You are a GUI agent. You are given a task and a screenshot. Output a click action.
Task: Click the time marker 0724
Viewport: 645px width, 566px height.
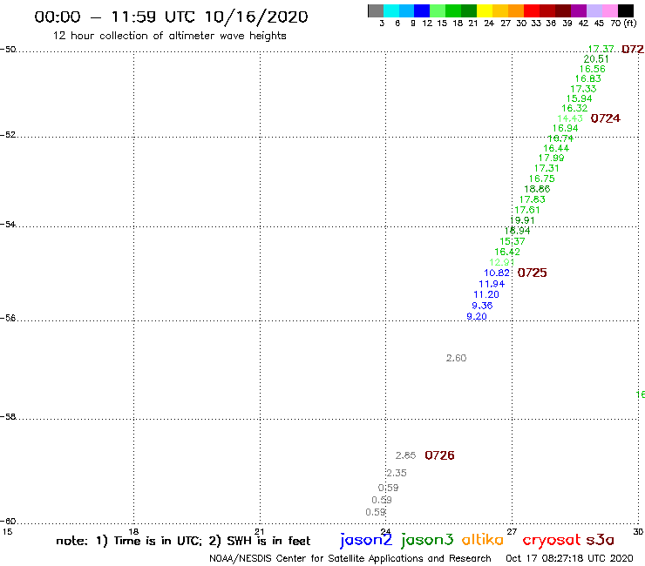605,118
